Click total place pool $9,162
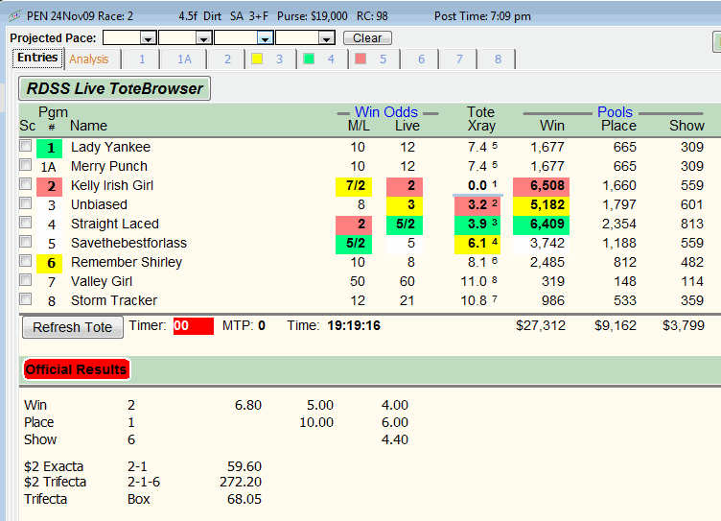 [x=616, y=326]
